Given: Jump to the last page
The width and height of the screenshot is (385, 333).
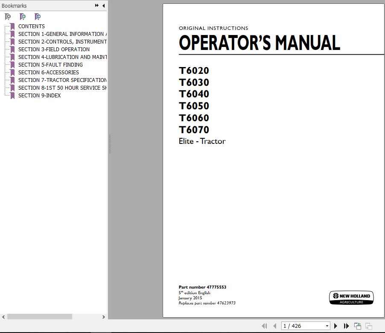Looking at the screenshot, I should 346,326.
